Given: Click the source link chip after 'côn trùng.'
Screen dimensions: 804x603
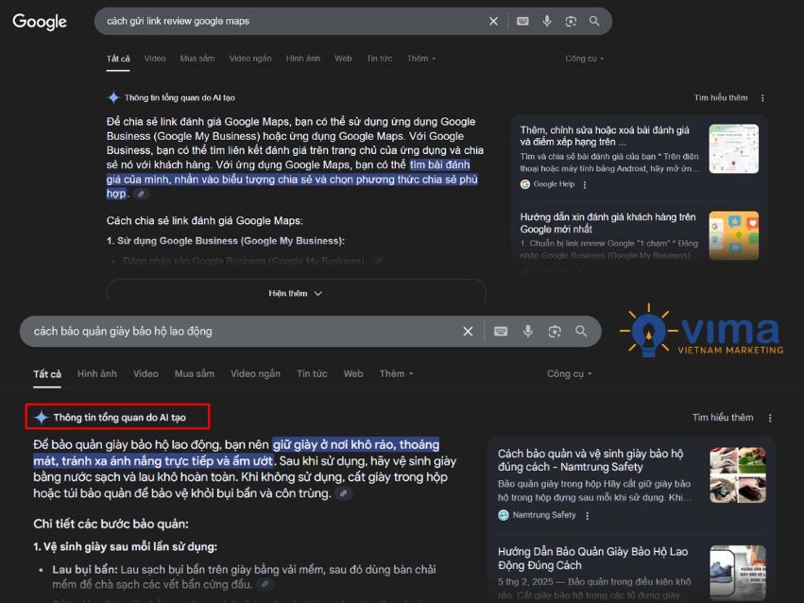Looking at the screenshot, I should pyautogui.click(x=344, y=493).
